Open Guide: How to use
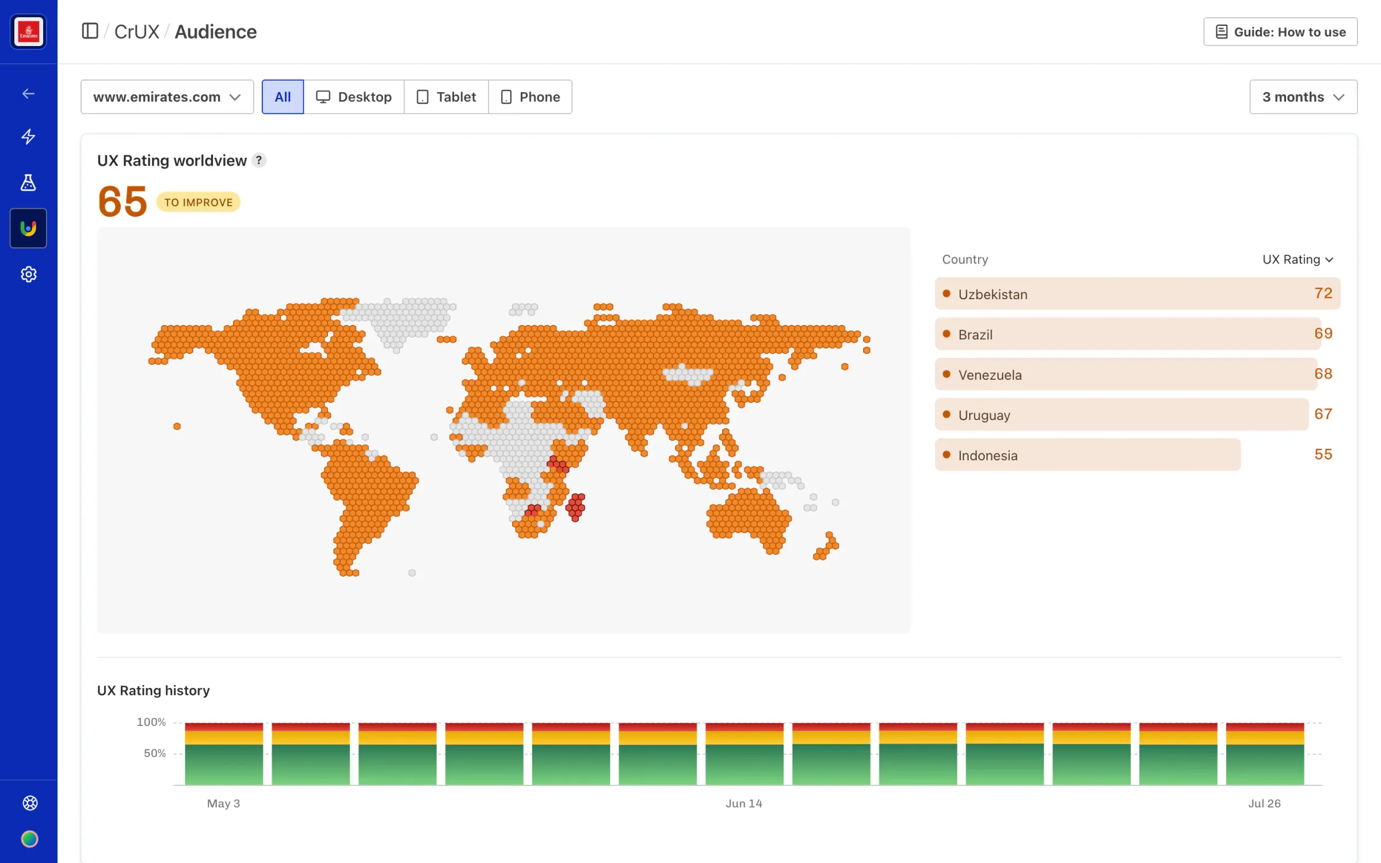 (1280, 32)
